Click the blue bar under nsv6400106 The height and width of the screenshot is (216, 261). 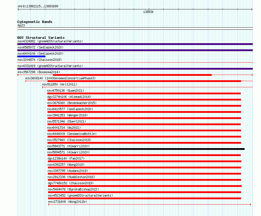click(31, 56)
